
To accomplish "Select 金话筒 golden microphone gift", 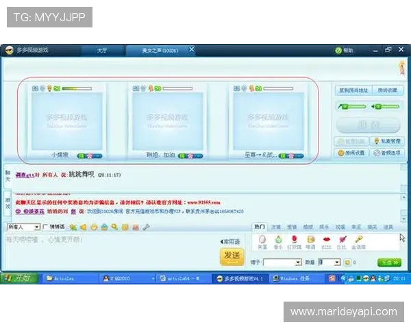I will tap(358, 242).
